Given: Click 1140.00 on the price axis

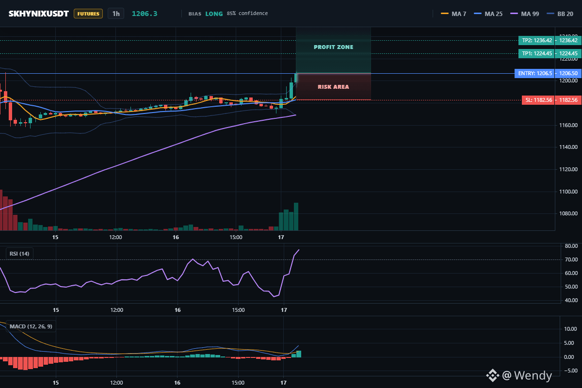Looking at the screenshot, I should (568, 147).
